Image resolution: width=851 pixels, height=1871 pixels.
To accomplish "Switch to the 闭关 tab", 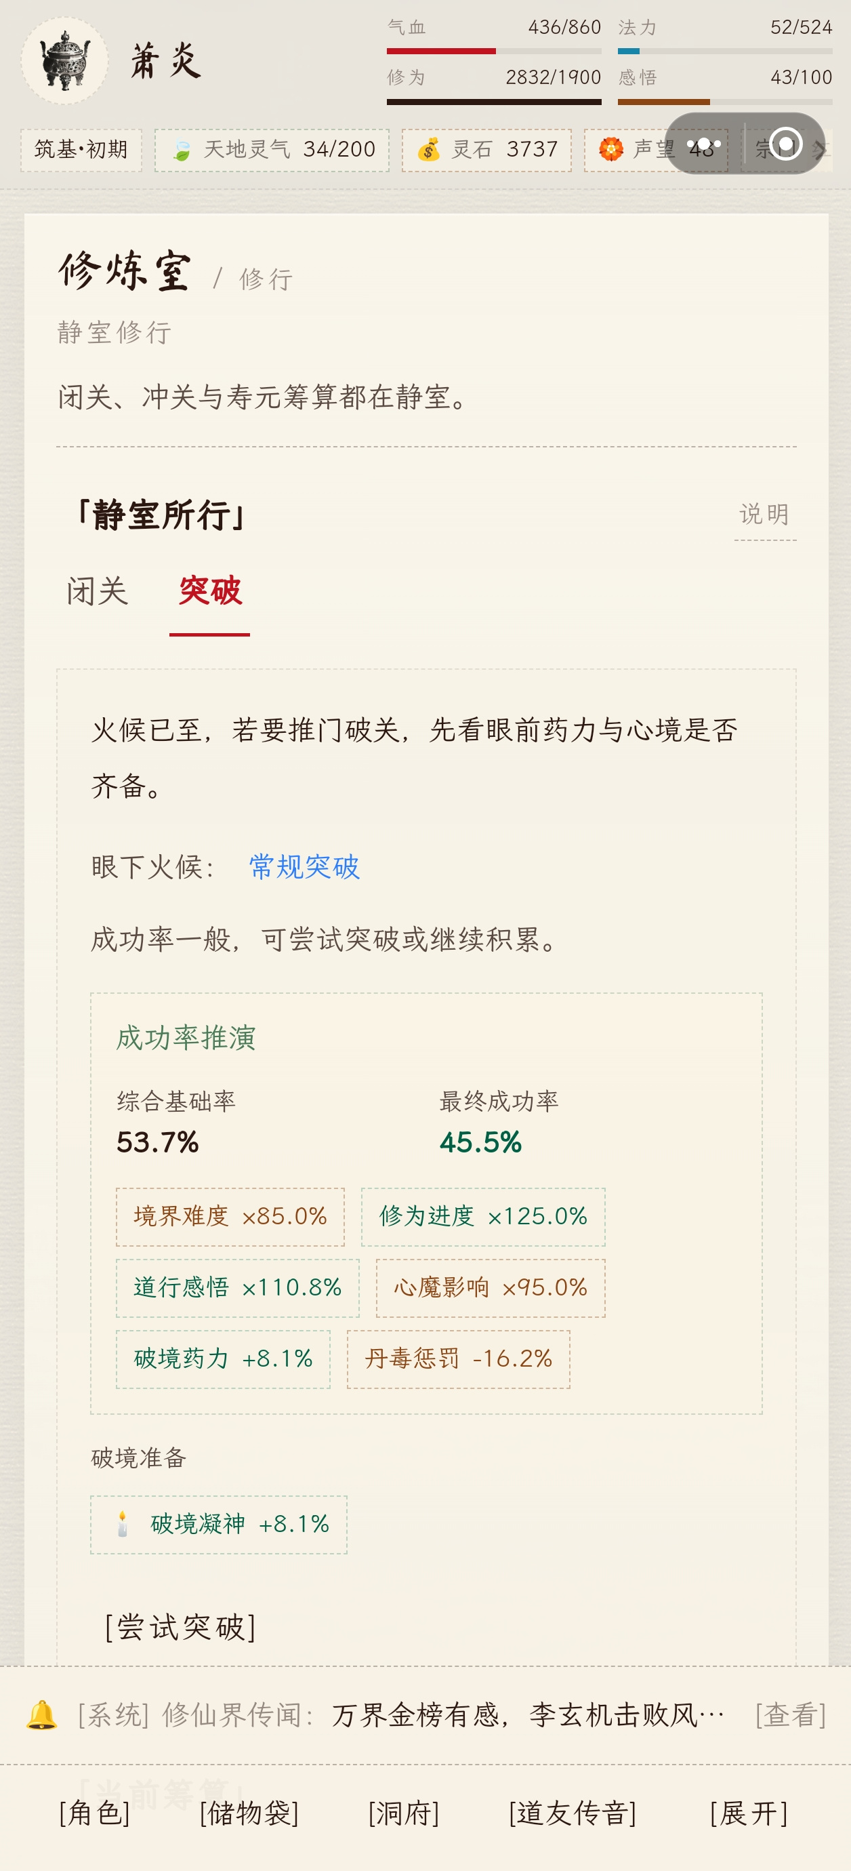I will click(x=98, y=590).
